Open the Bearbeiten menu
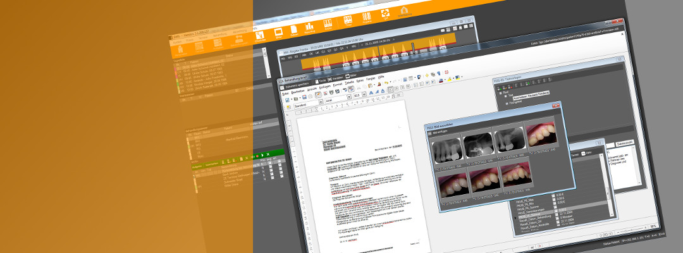 click(x=298, y=92)
